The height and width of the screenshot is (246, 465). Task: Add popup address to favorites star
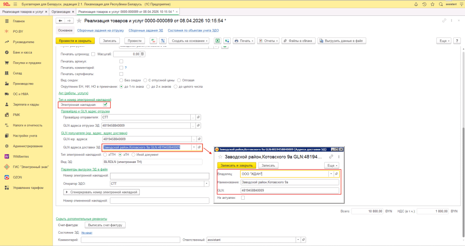coord(220,157)
